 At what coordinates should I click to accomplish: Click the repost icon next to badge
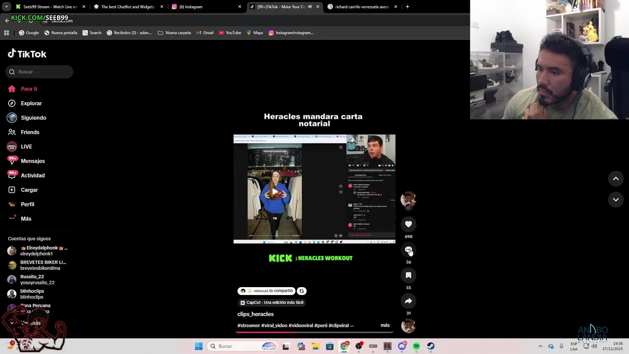(302, 291)
